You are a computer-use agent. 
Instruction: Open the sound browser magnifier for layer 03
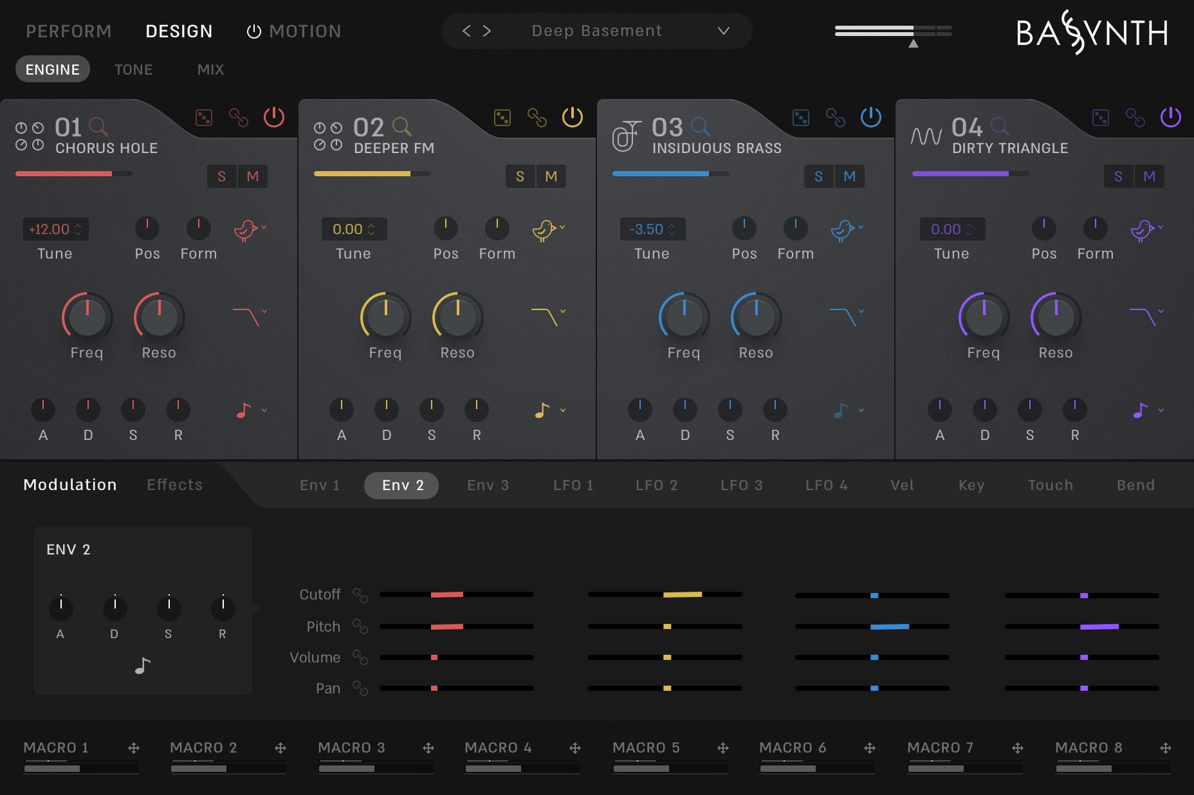700,126
